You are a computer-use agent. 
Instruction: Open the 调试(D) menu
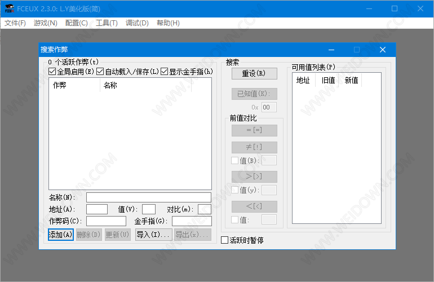137,23
